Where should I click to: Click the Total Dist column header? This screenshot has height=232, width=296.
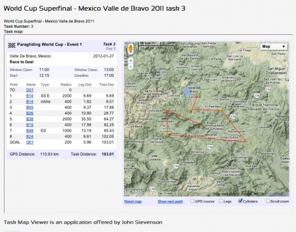click(107, 84)
